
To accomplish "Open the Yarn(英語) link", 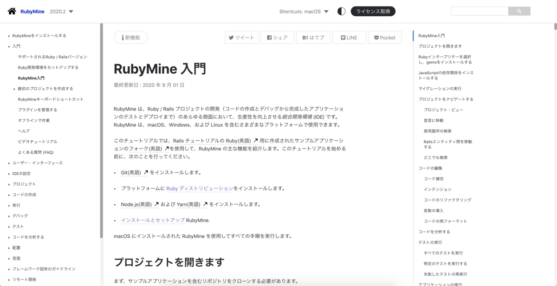I will tap(192, 204).
